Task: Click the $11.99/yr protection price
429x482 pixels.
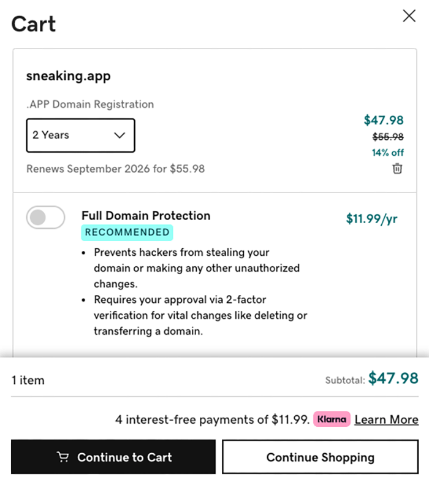Action: [x=371, y=219]
